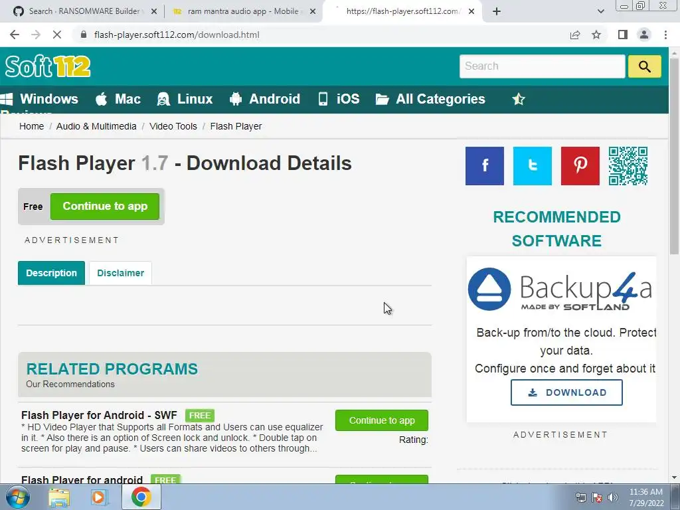Share on Twitter icon
680x510 pixels.
coord(532,165)
